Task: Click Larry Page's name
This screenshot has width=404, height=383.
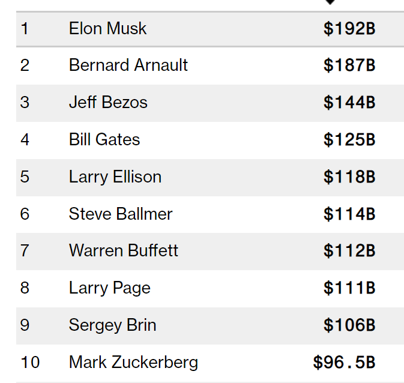Action: tap(109, 288)
